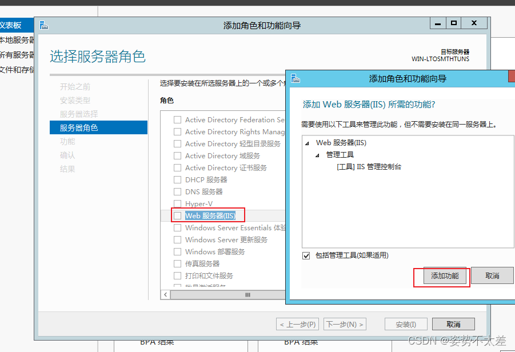Go to 开始之前 wizard step

pos(75,87)
